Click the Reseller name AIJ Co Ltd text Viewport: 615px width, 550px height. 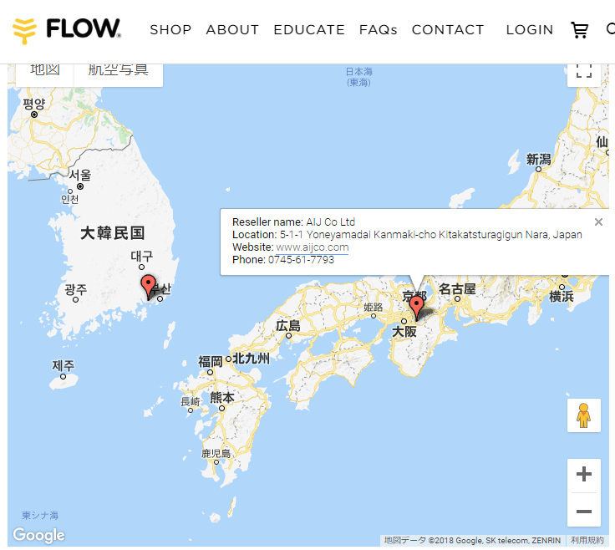(293, 222)
